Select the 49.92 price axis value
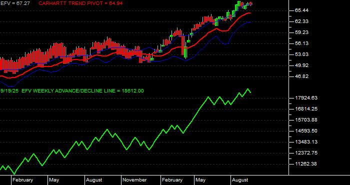Screen dimensions: 350x185 click(302, 65)
